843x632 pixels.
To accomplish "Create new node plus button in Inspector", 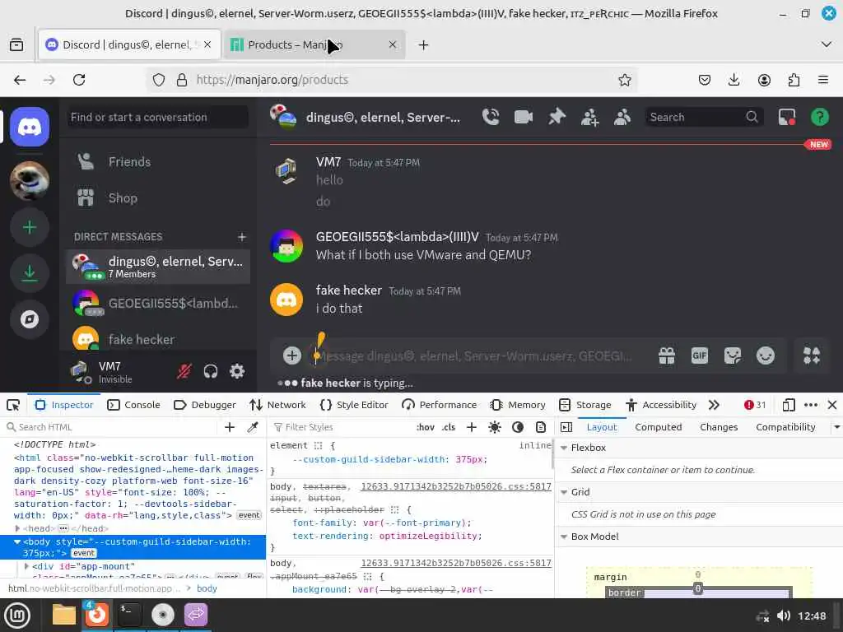I will click(x=230, y=427).
